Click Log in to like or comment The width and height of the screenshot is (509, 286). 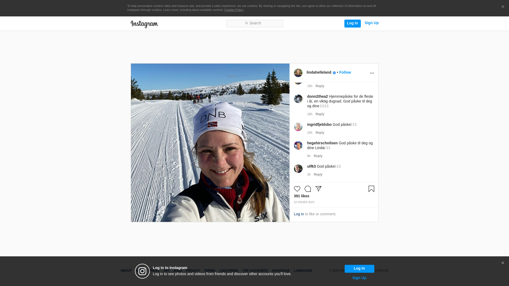(299, 214)
